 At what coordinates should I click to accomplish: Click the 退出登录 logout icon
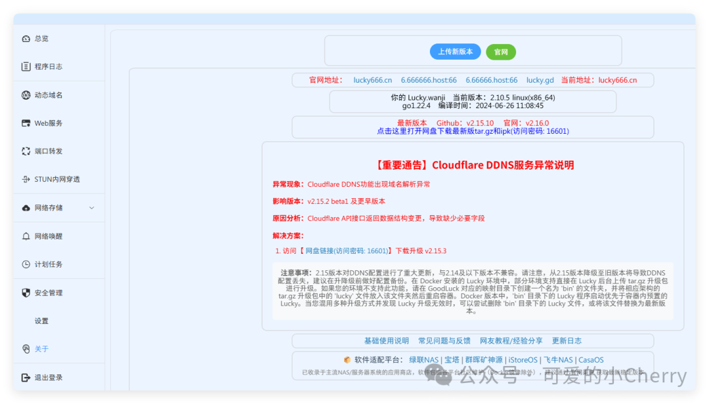[x=25, y=377]
